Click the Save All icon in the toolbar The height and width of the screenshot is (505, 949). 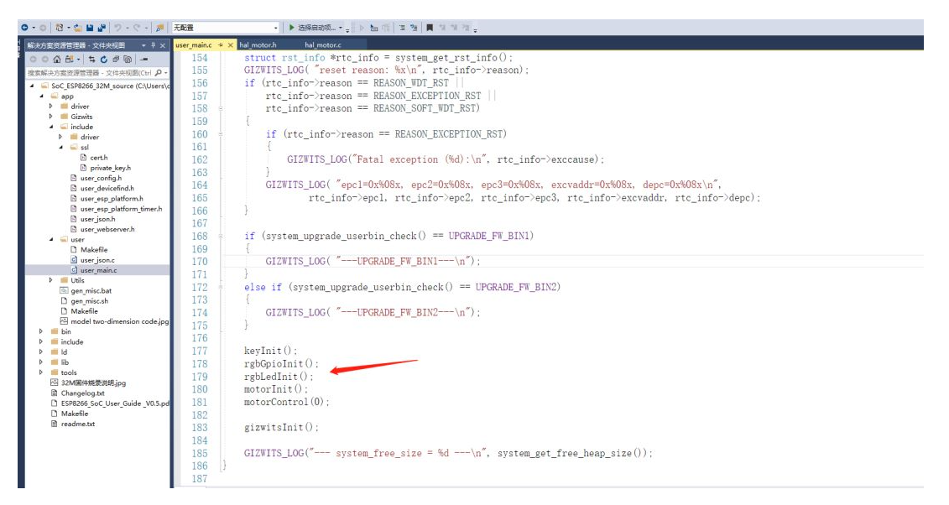(101, 28)
